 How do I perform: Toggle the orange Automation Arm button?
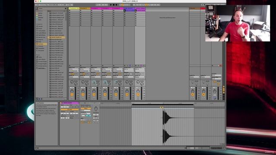pyautogui.click(x=122, y=5)
